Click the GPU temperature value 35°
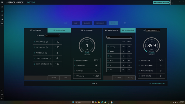 click(96, 66)
